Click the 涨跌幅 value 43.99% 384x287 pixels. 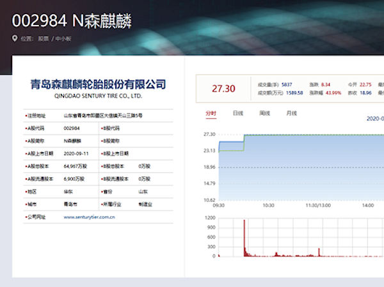coord(333,93)
